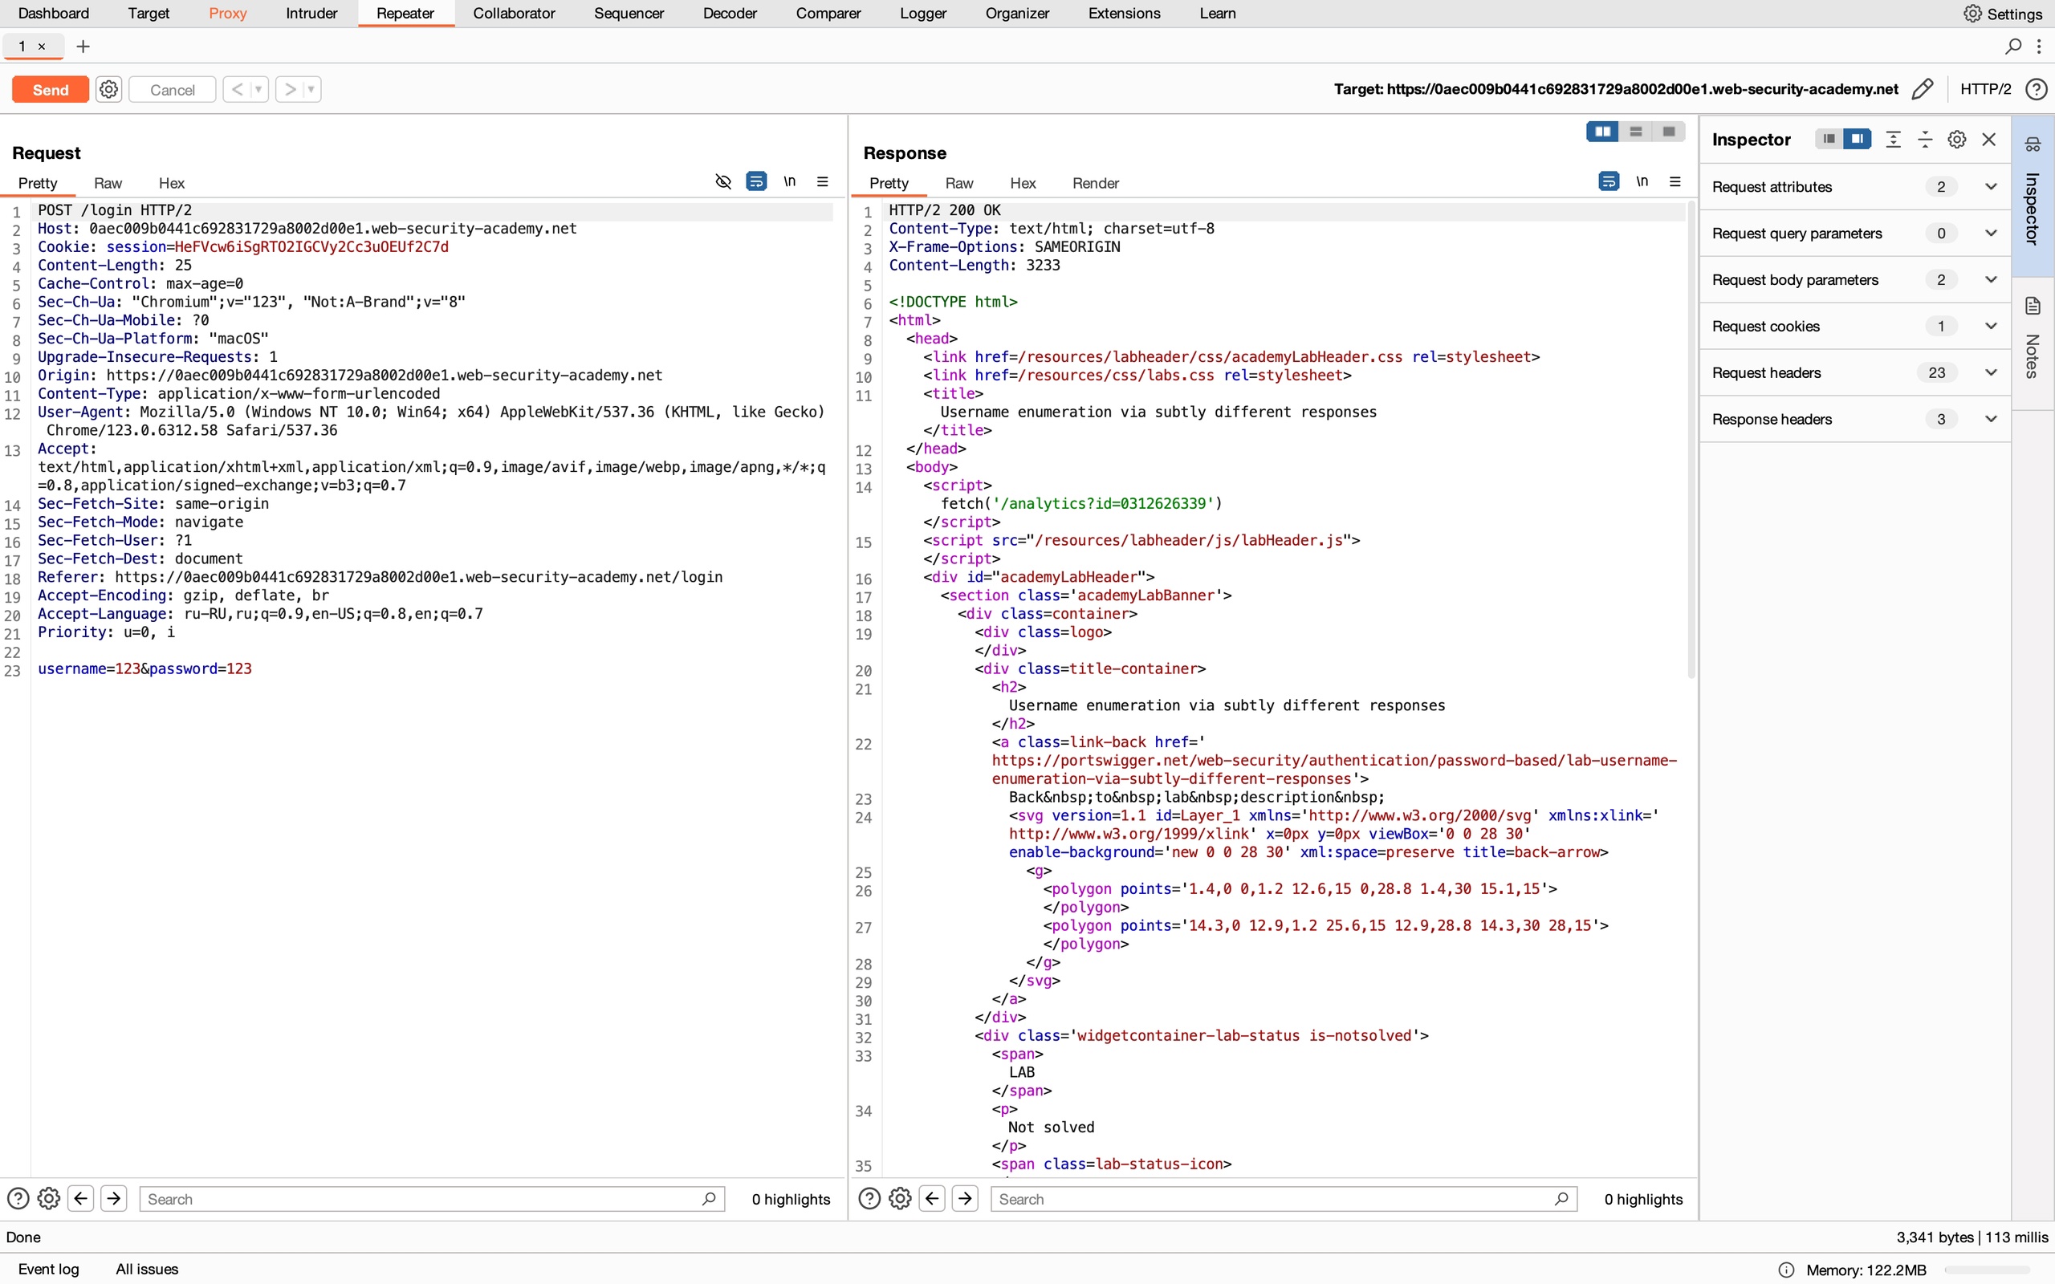
Task: Expand Request headers section
Action: click(x=1854, y=372)
